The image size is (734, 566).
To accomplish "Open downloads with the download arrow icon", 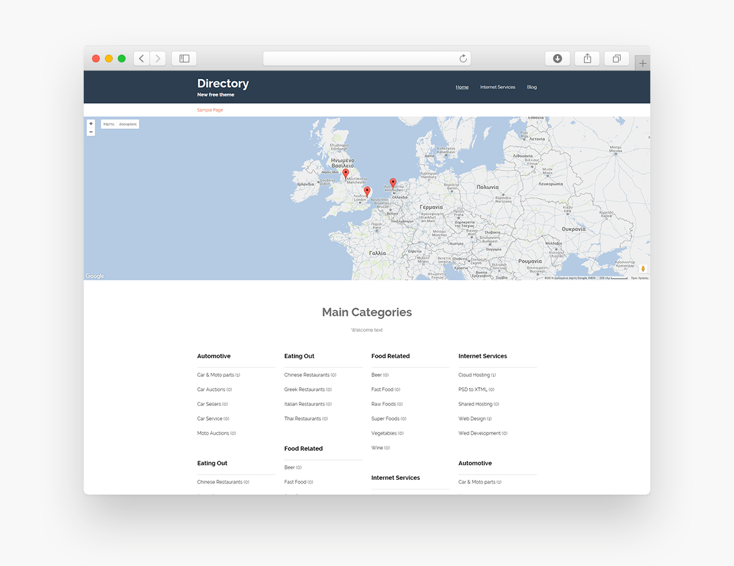I will [557, 58].
